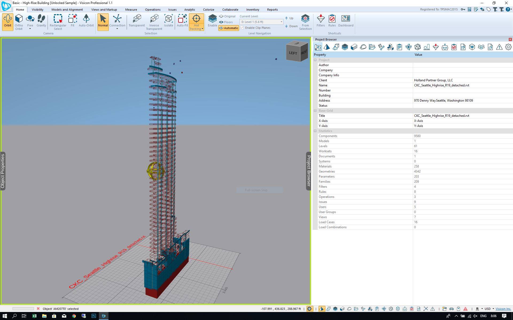The image size is (513, 320).
Task: Open Chrome from the taskbar
Action: 74,316
